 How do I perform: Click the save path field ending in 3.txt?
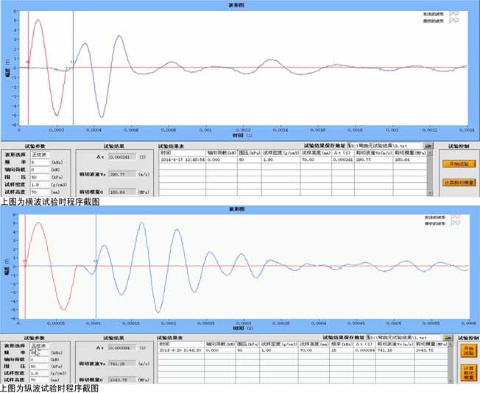point(386,146)
